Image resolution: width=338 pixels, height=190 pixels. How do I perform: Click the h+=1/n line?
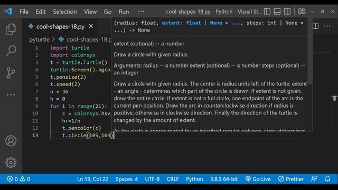pos(71,121)
